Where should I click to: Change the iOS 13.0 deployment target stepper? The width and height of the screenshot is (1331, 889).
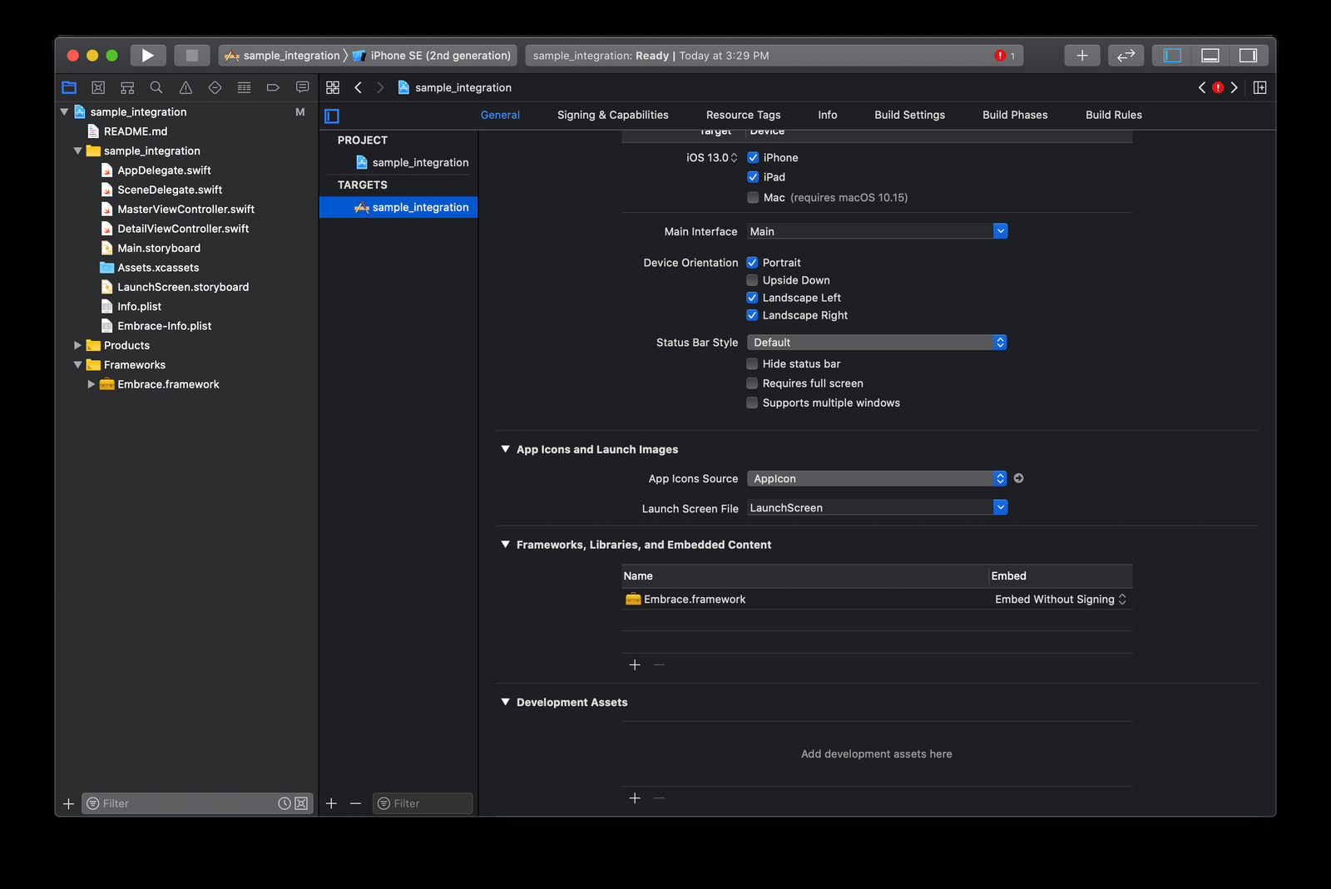tap(734, 157)
